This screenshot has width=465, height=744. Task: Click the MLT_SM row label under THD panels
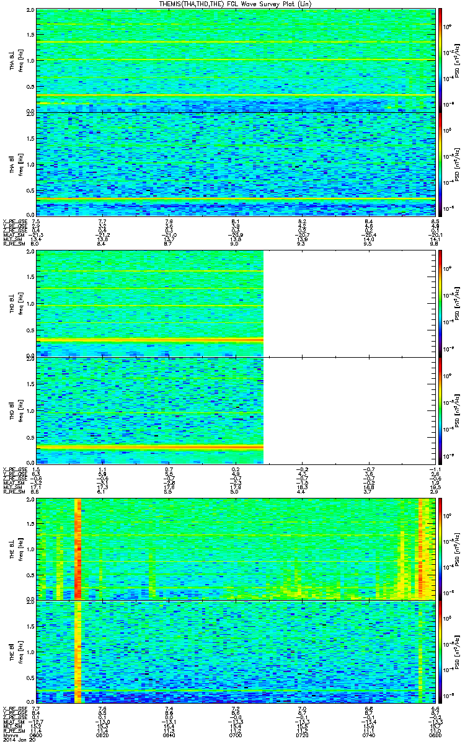[x=14, y=487]
